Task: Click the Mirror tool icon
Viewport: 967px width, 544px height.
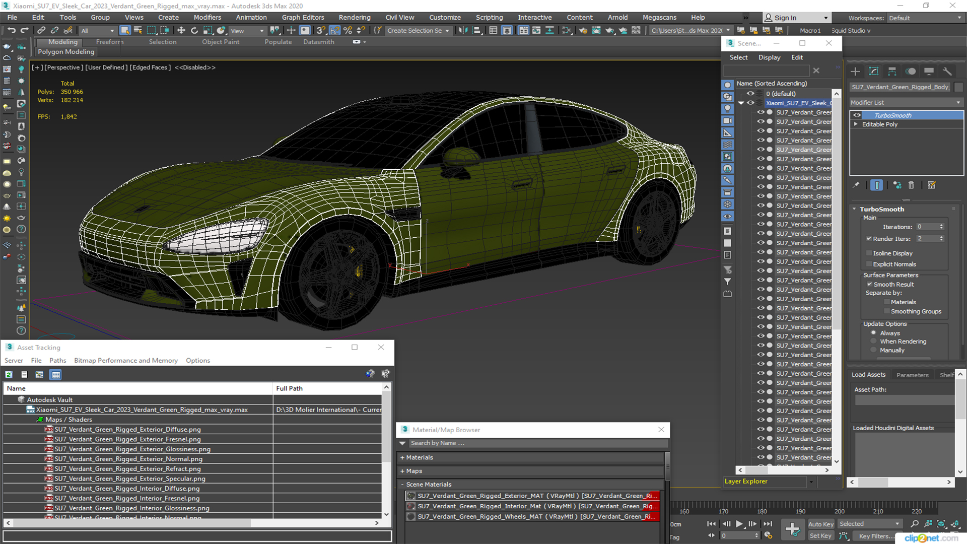Action: 462,30
